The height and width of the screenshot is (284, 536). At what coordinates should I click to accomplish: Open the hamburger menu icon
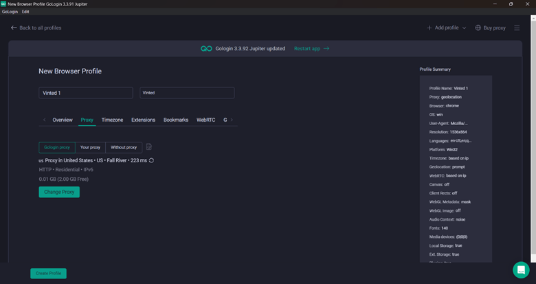pos(517,28)
